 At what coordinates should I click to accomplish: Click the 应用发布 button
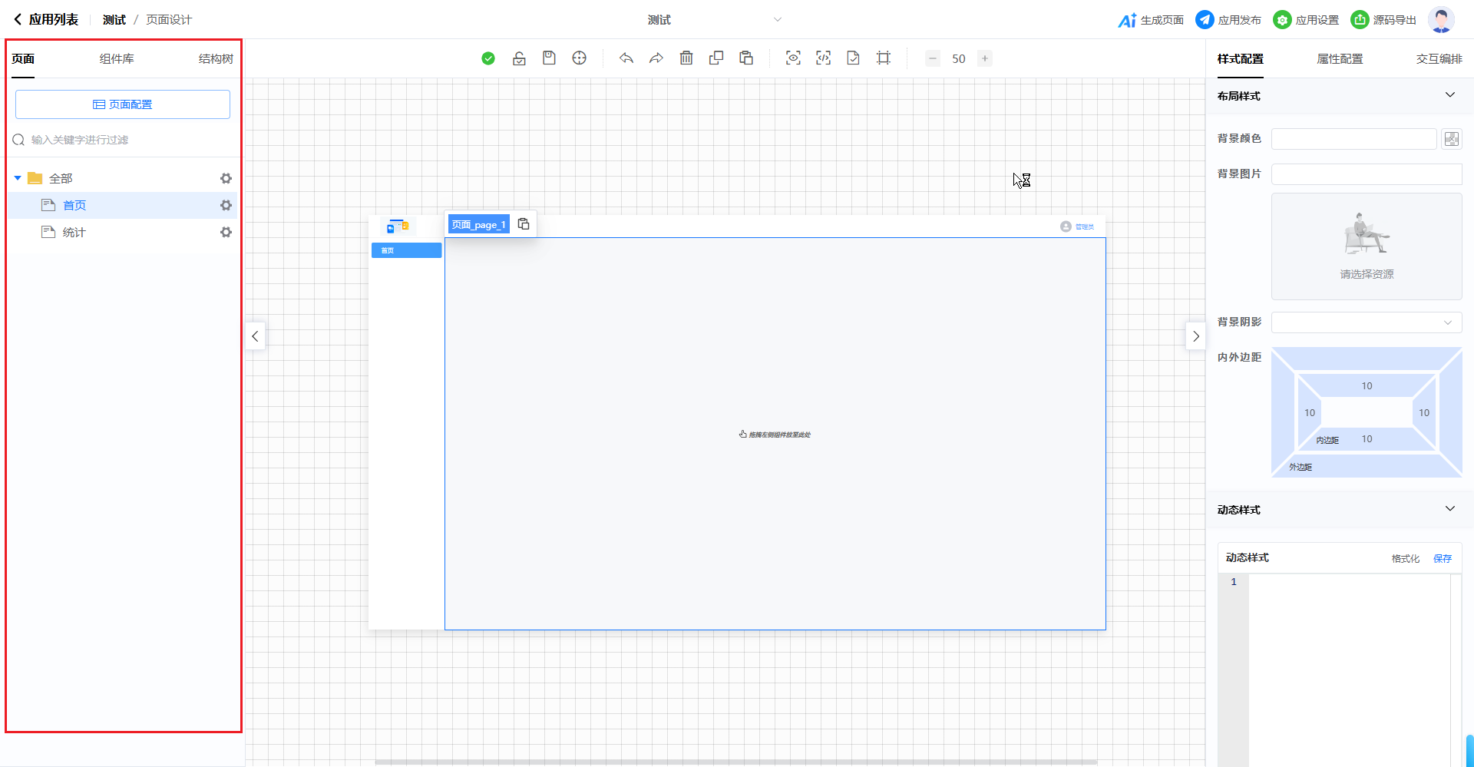[1228, 20]
